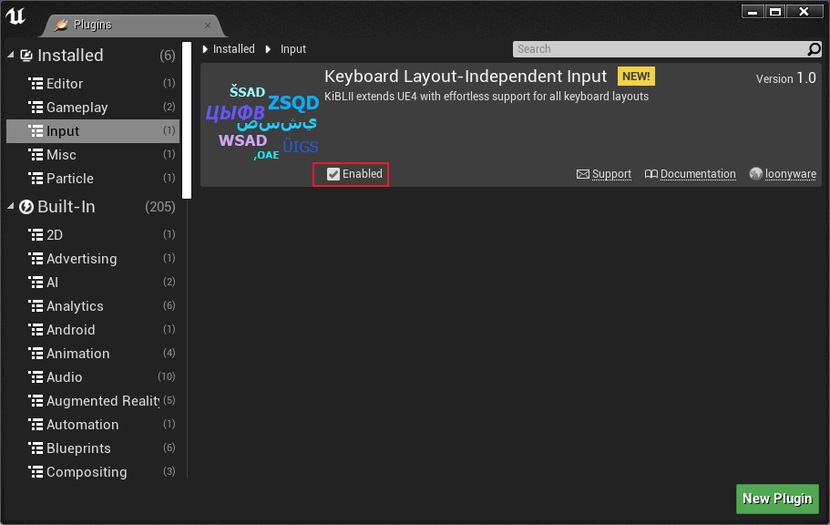
Task: Open the Automation built-in category
Action: [93, 425]
